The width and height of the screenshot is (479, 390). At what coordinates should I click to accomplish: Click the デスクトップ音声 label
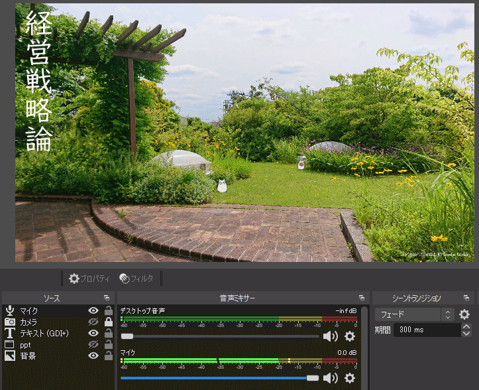pos(142,311)
